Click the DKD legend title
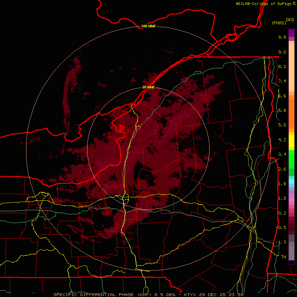Image resolution: width=297 pixels, height=297 pixels. pos(290,20)
